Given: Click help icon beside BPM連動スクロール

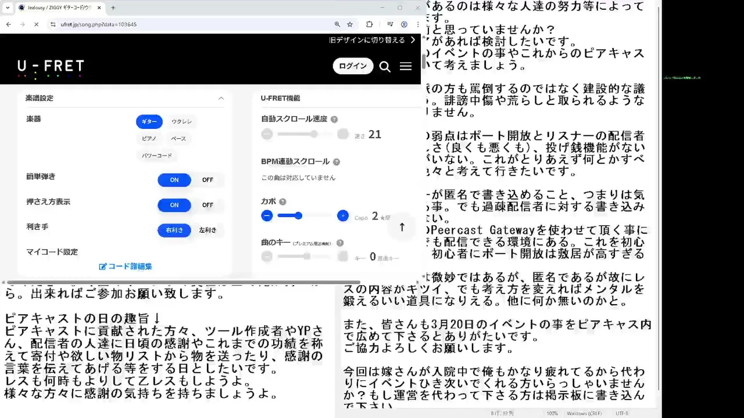Looking at the screenshot, I should coord(337,162).
